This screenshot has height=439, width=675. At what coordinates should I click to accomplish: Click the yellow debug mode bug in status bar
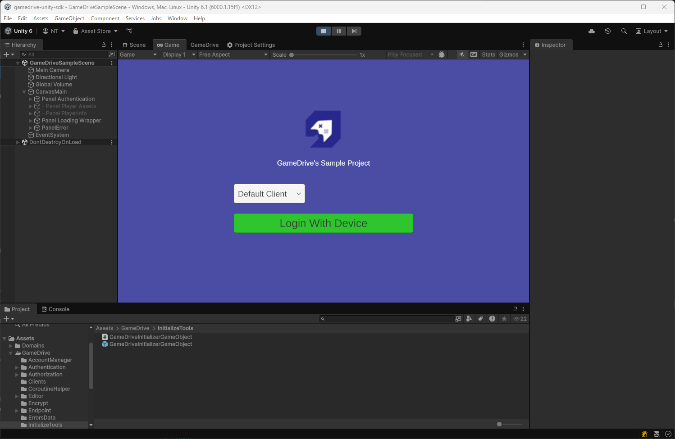pos(645,434)
